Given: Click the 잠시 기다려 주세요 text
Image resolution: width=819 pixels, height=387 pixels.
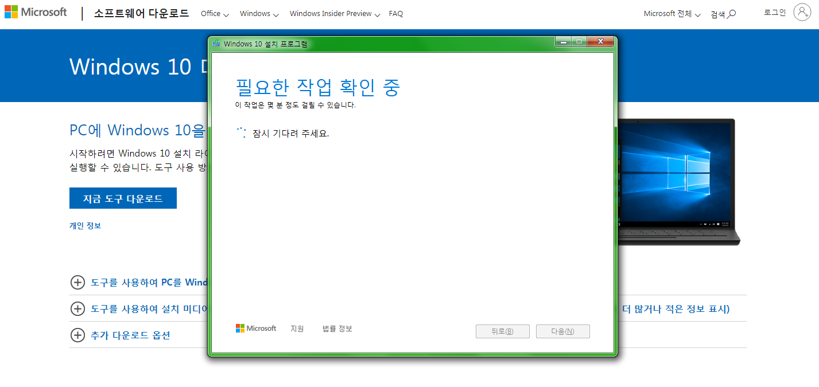Looking at the screenshot, I should pyautogui.click(x=291, y=134).
